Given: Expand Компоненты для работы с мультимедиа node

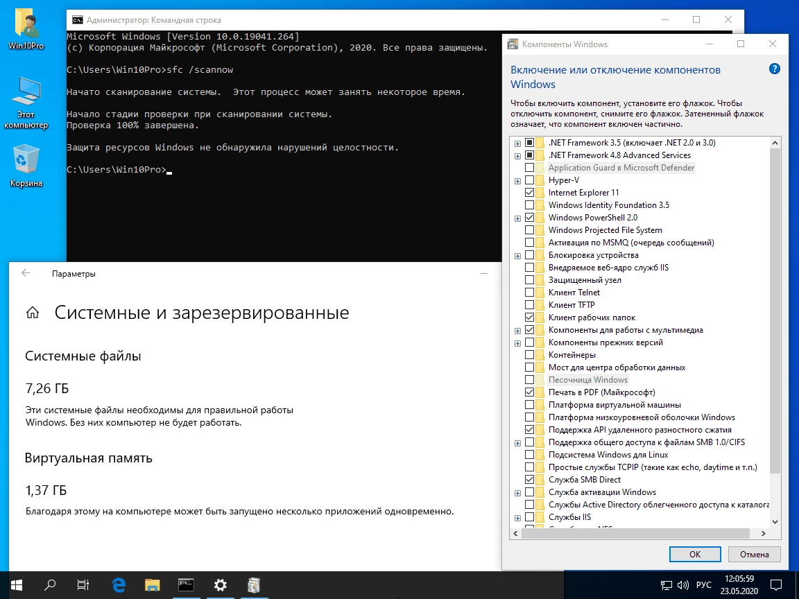Looking at the screenshot, I should coord(517,331).
